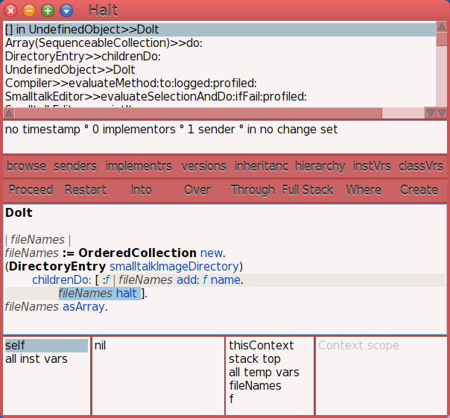Click the orange minimize window icon
The height and width of the screenshot is (418, 450).
point(29,10)
